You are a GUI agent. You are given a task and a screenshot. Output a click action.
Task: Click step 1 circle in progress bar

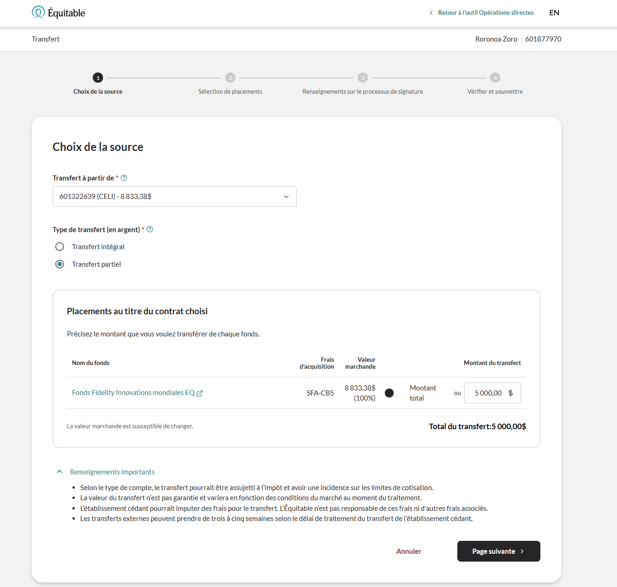click(98, 78)
